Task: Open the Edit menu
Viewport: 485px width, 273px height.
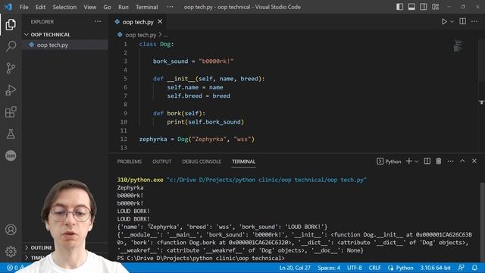Action: pos(40,7)
